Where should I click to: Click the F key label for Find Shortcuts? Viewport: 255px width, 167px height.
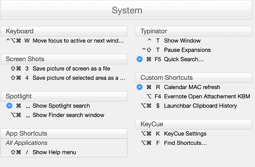pos(158,143)
